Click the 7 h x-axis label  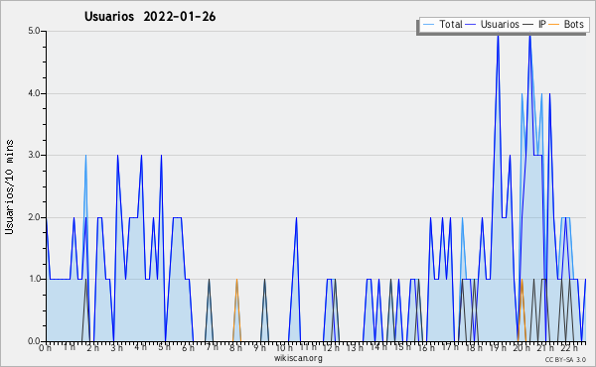point(213,347)
